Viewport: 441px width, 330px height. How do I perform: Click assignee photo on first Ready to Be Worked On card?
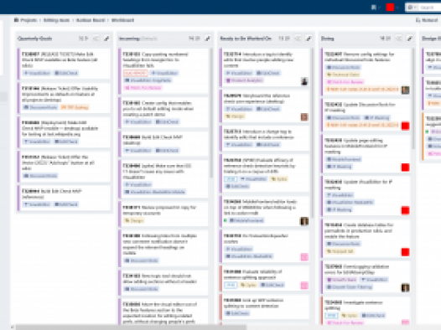pos(304,81)
